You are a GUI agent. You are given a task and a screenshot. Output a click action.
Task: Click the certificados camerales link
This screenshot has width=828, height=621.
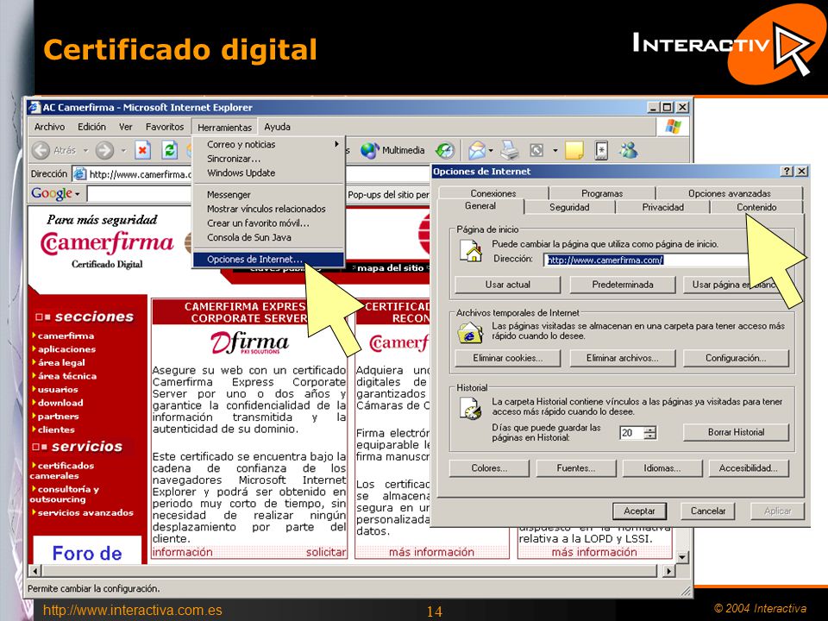point(62,471)
